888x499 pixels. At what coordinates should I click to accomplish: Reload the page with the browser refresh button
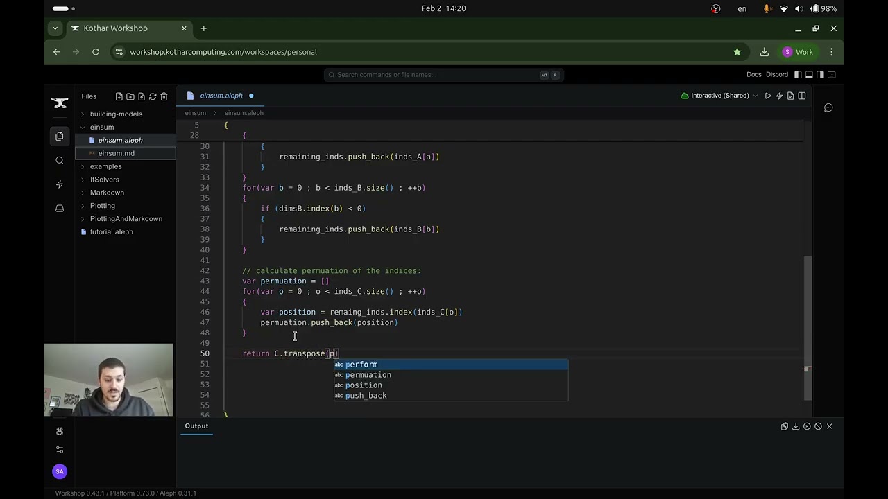pyautogui.click(x=96, y=52)
